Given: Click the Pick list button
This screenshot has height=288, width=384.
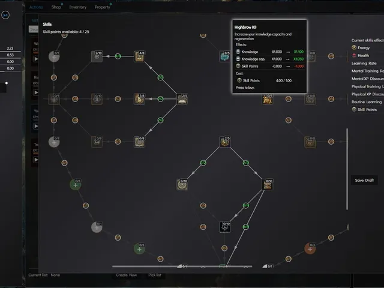Looking at the screenshot, I should point(155,275).
